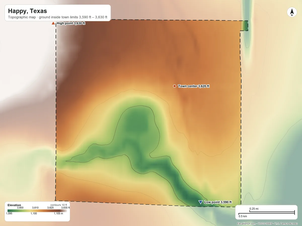302x226 pixels.
Task: Select the 'Happy, Texas' map title
Action: (x=27, y=11)
